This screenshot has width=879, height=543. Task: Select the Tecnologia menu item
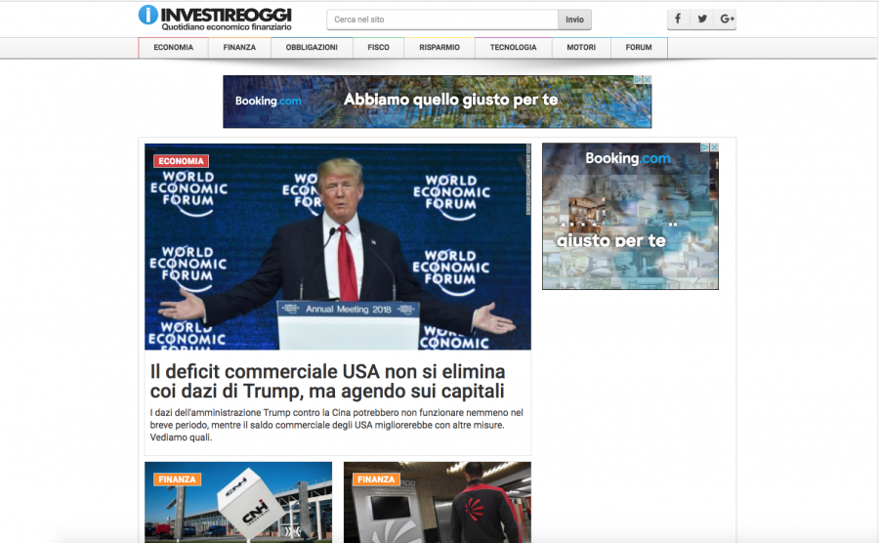coord(513,48)
